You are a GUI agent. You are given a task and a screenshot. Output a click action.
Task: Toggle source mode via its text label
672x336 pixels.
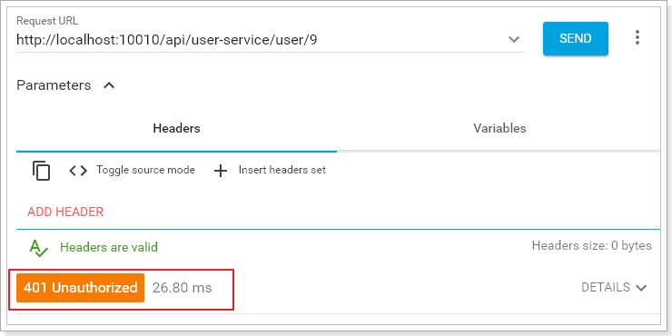(145, 170)
